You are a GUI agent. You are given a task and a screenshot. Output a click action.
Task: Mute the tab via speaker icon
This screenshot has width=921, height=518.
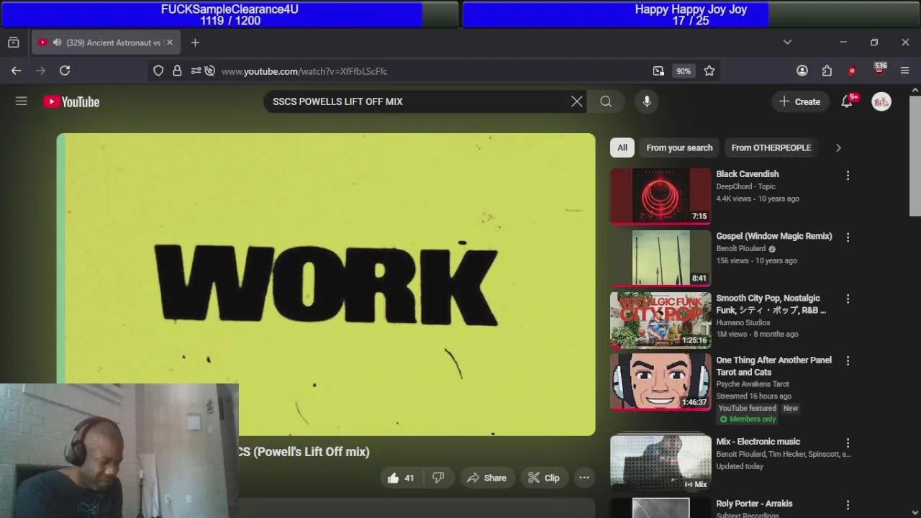pos(57,42)
